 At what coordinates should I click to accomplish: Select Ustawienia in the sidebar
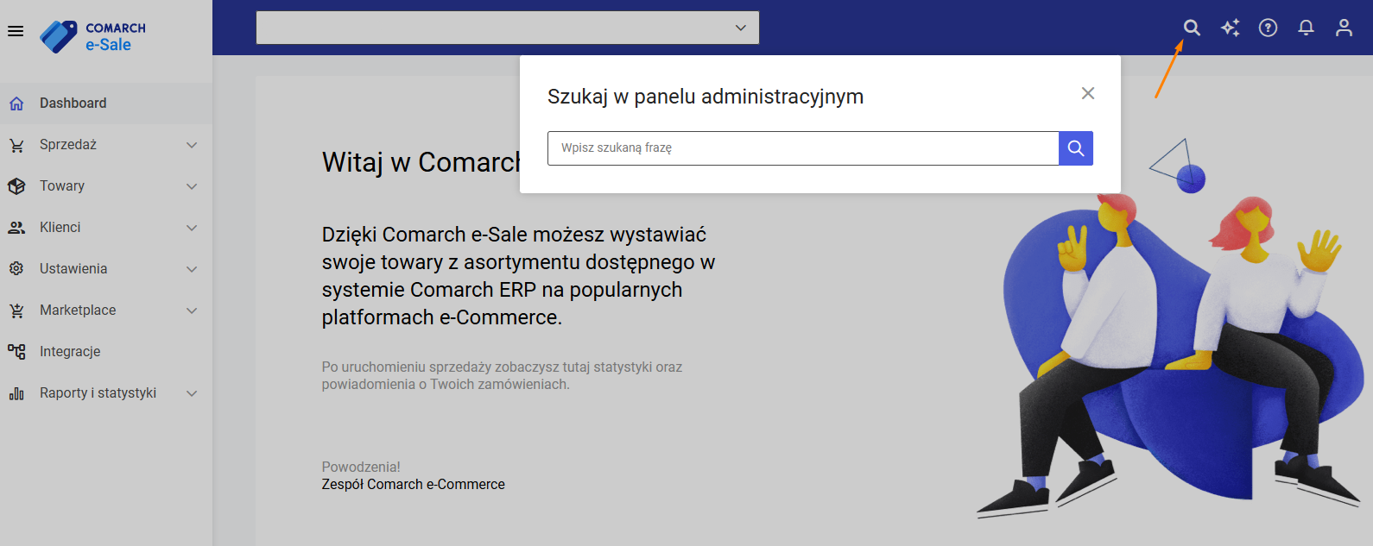[x=106, y=269]
